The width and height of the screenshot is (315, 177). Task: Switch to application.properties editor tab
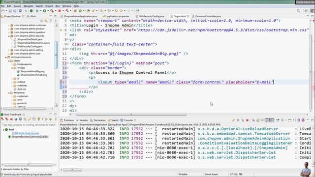(116, 16)
